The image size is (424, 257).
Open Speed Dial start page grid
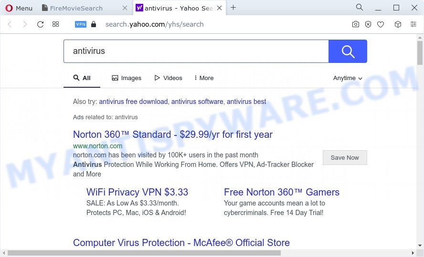[56, 24]
